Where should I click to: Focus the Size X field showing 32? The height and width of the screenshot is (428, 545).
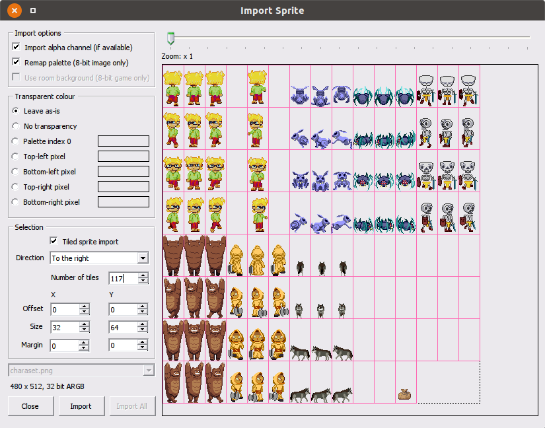click(65, 327)
